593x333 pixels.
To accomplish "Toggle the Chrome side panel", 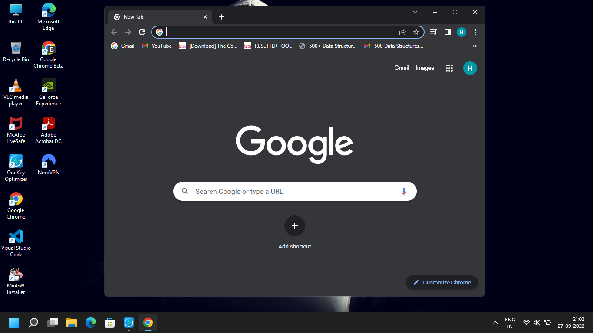I will click(x=448, y=32).
